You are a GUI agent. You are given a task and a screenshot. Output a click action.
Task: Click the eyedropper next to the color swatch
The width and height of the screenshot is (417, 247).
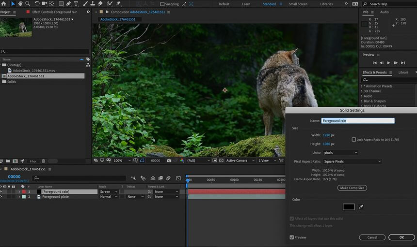(361, 207)
